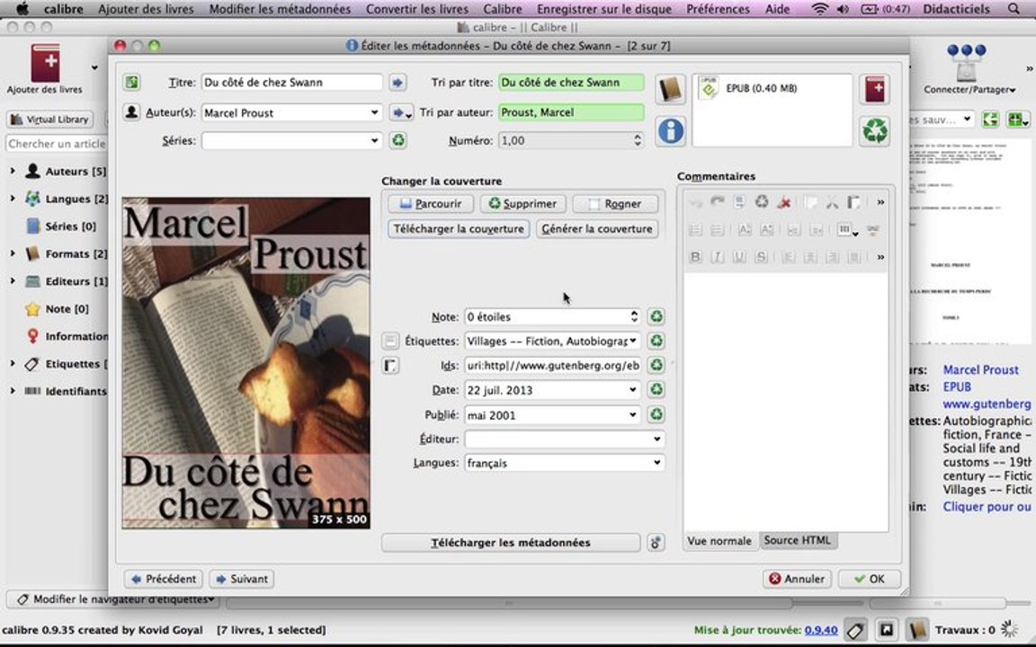1036x647 pixels.
Task: Click the swap title and author icon
Action: 131,83
